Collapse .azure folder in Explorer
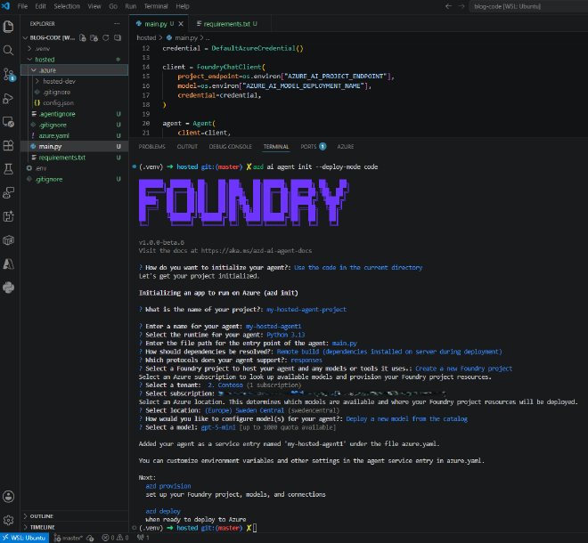The image size is (588, 543). point(74,70)
